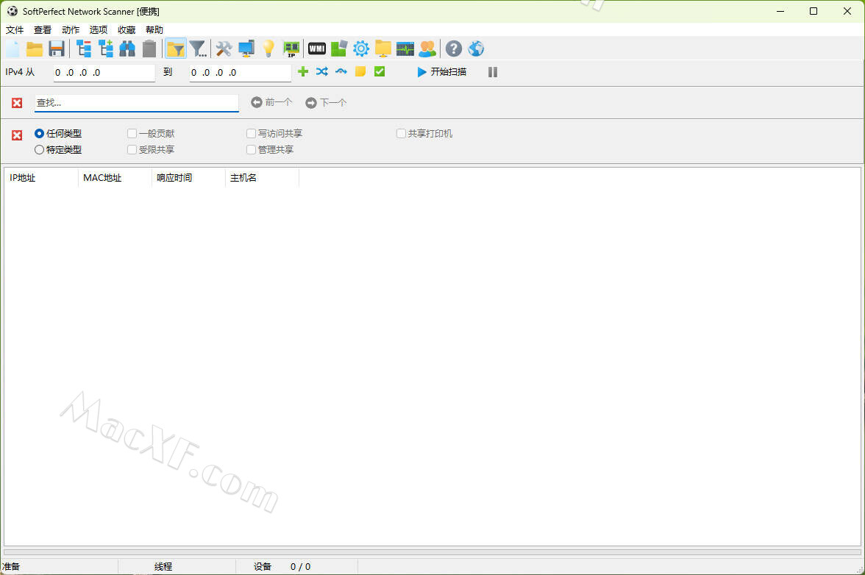Image resolution: width=865 pixels, height=575 pixels.
Task: Click the heartbeat monitor graph icon
Action: pos(405,49)
